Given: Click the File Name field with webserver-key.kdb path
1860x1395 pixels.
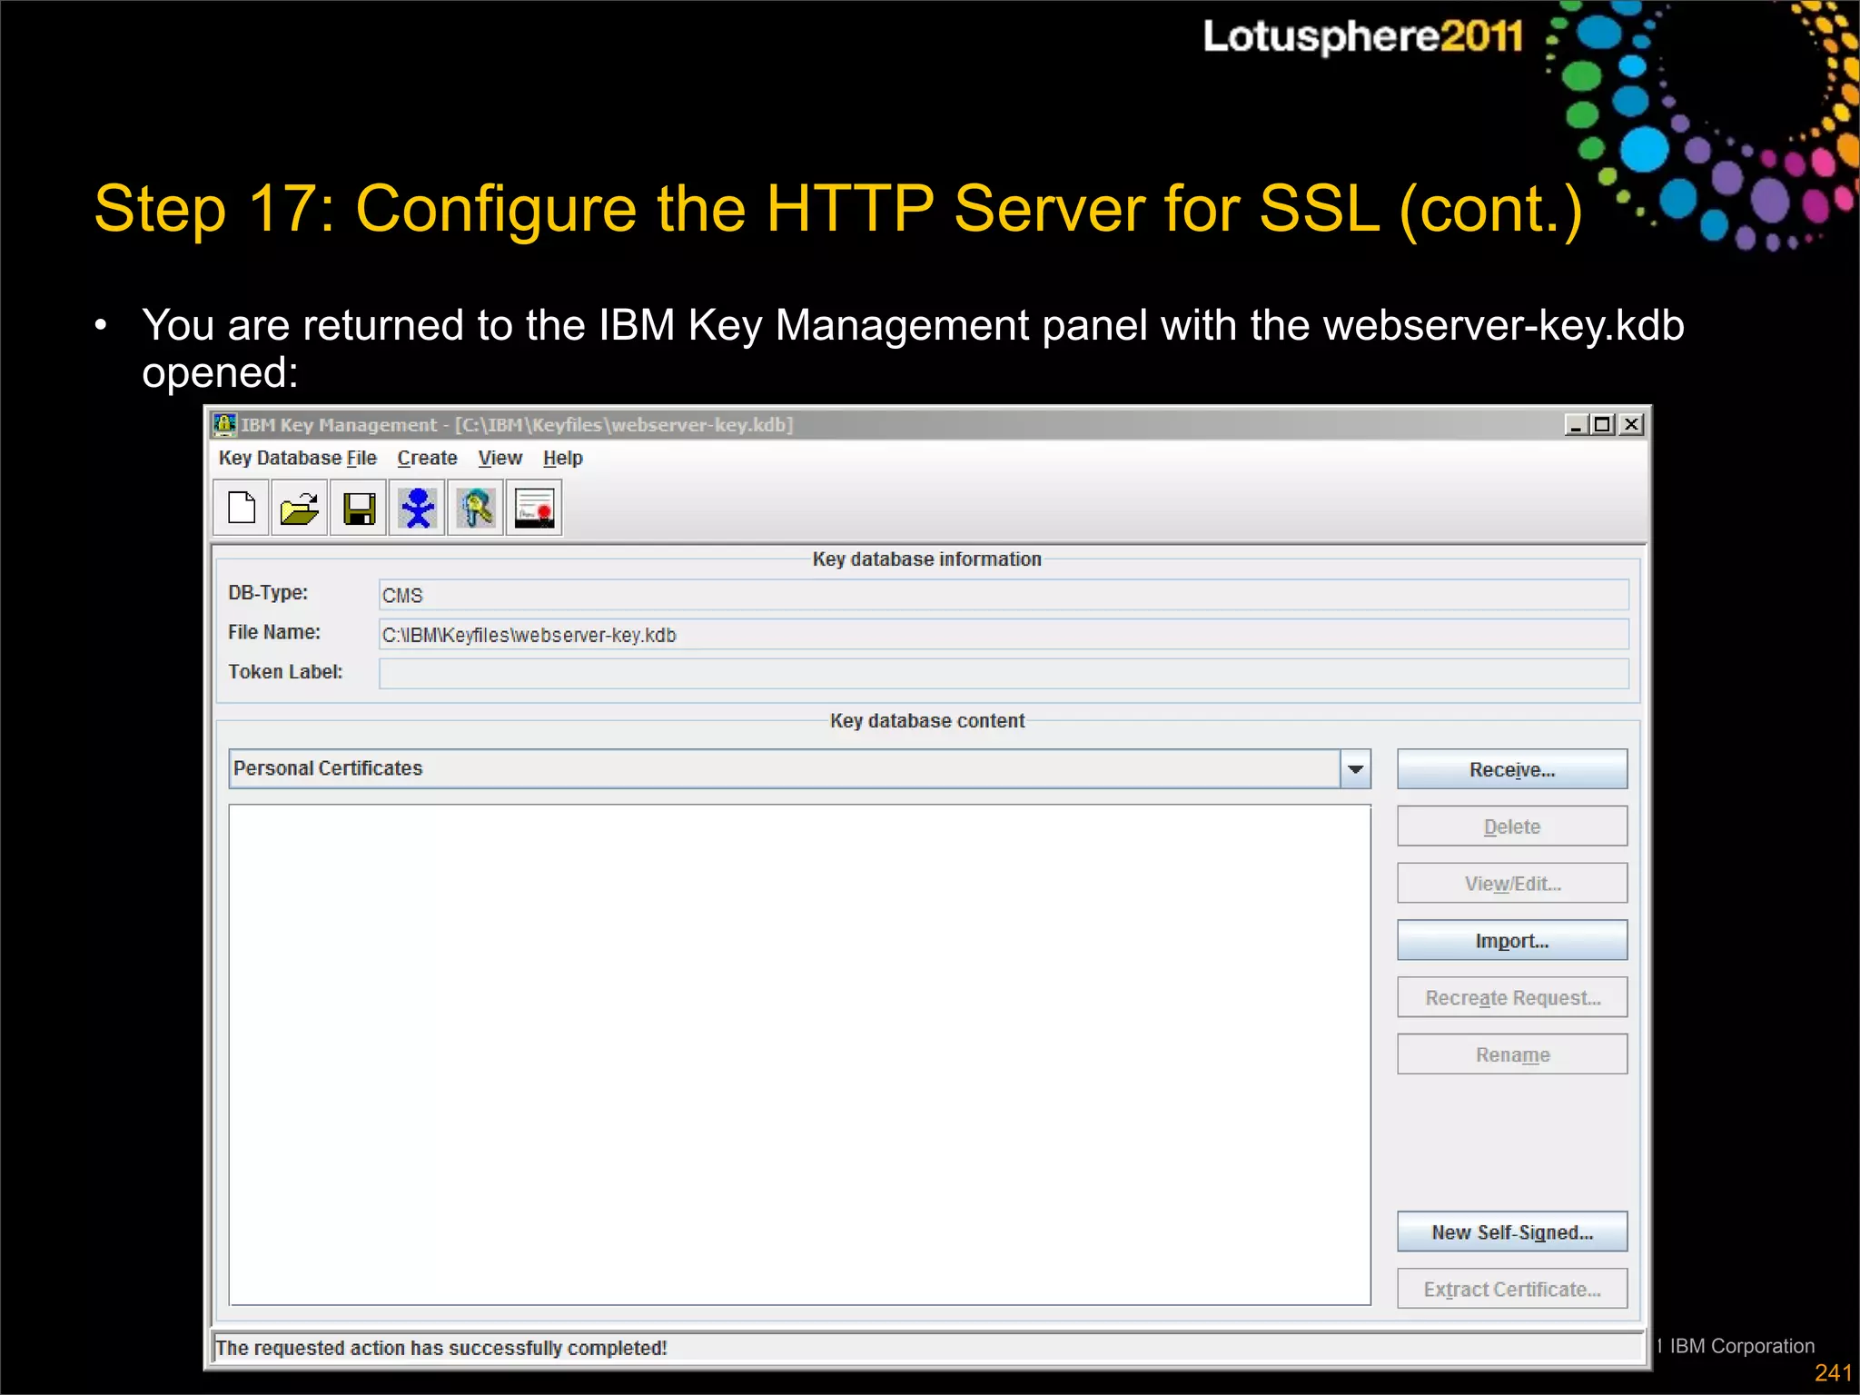Looking at the screenshot, I should [1004, 635].
